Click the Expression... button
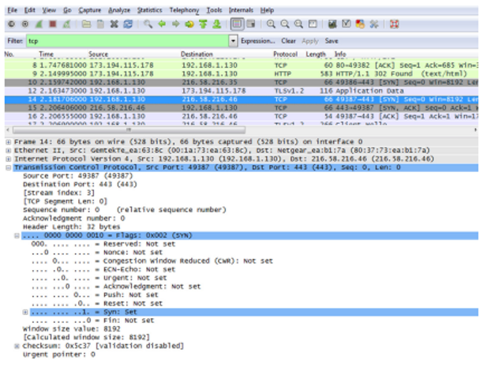The image size is (491, 371). point(257,40)
